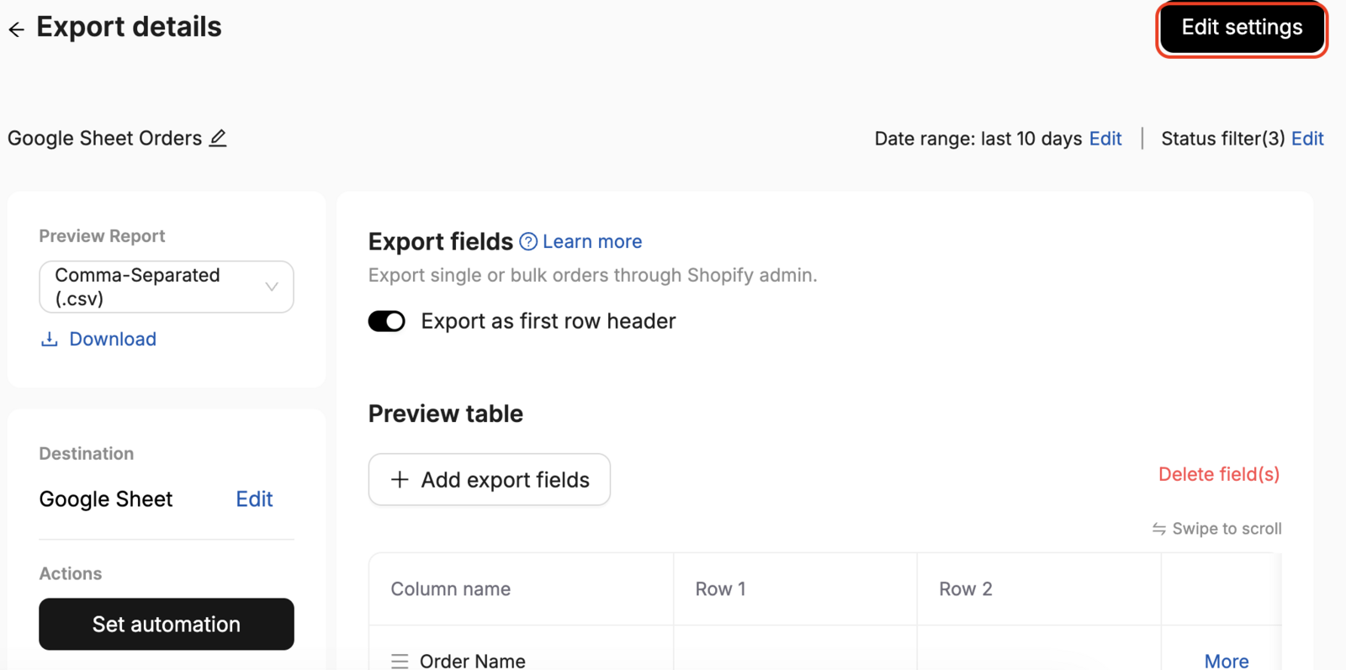Expand the Preview Report dropdown chevron
Screen dimensions: 1346x670
click(x=272, y=287)
